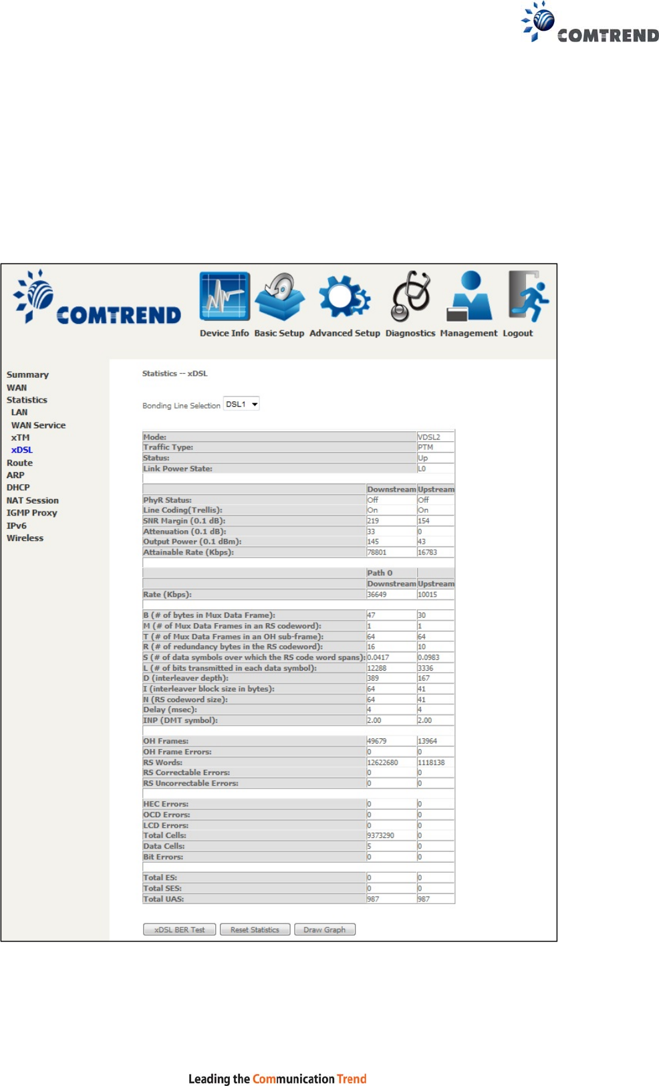
Task: Click the Diagnostics label
Action: 410,333
